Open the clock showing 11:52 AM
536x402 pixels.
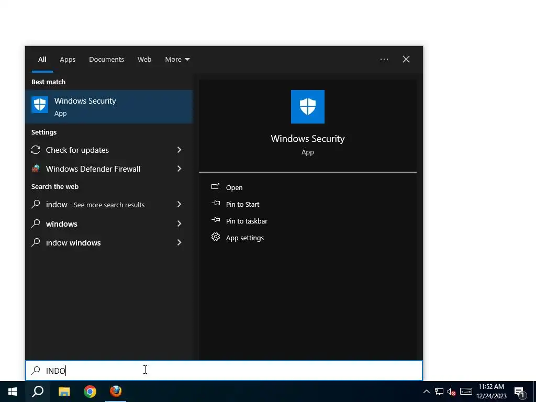(491, 392)
